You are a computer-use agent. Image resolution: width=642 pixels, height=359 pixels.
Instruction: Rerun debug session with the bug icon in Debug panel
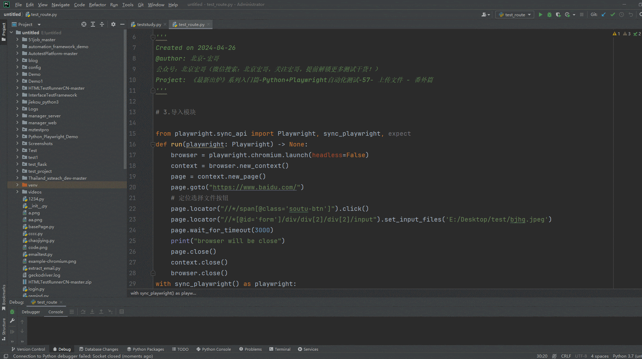(x=12, y=312)
